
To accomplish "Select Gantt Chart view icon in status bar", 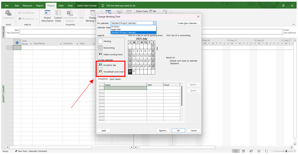I will coord(236,151).
